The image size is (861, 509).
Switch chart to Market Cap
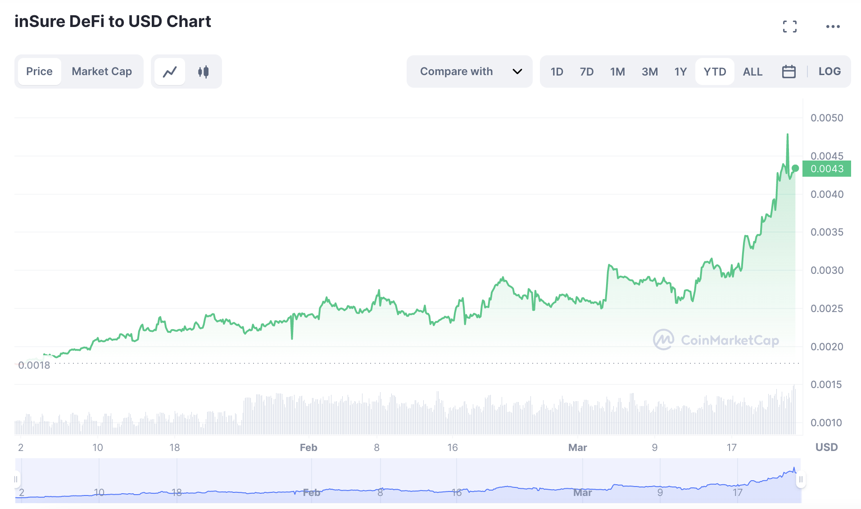pos(102,71)
